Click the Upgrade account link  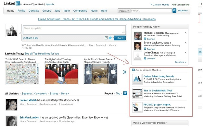(x=50, y=4)
